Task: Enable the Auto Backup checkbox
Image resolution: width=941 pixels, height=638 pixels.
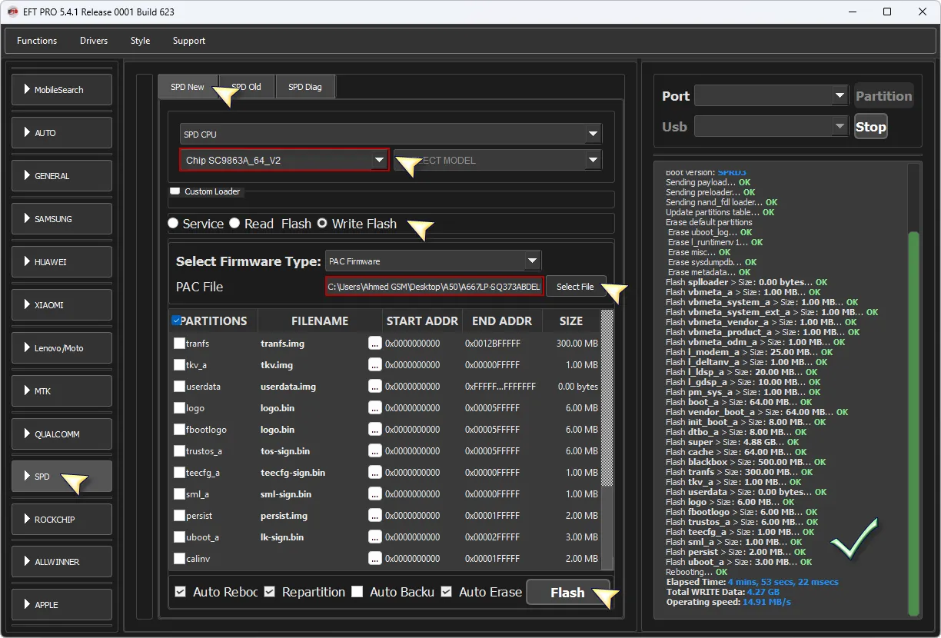Action: point(357,592)
